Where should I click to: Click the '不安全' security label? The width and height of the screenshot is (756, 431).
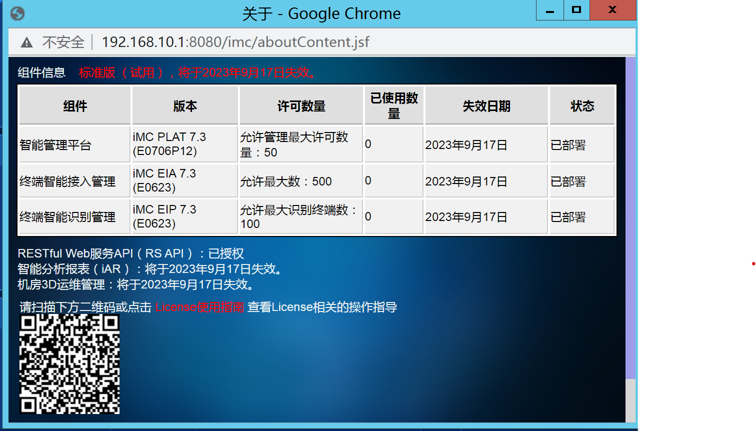(63, 42)
